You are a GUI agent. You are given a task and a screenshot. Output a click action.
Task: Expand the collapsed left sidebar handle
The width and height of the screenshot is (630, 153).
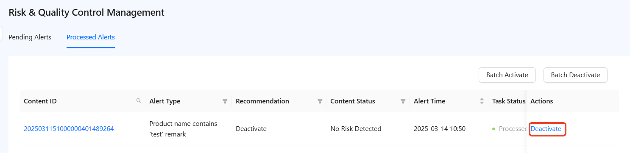[1, 33]
